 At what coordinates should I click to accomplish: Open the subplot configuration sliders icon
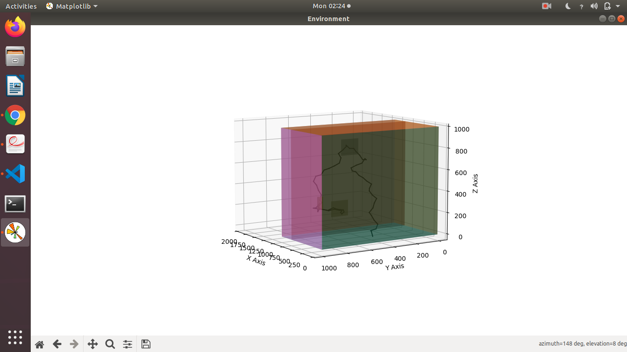pos(127,344)
